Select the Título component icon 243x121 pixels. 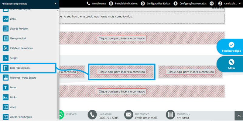tap(5, 97)
